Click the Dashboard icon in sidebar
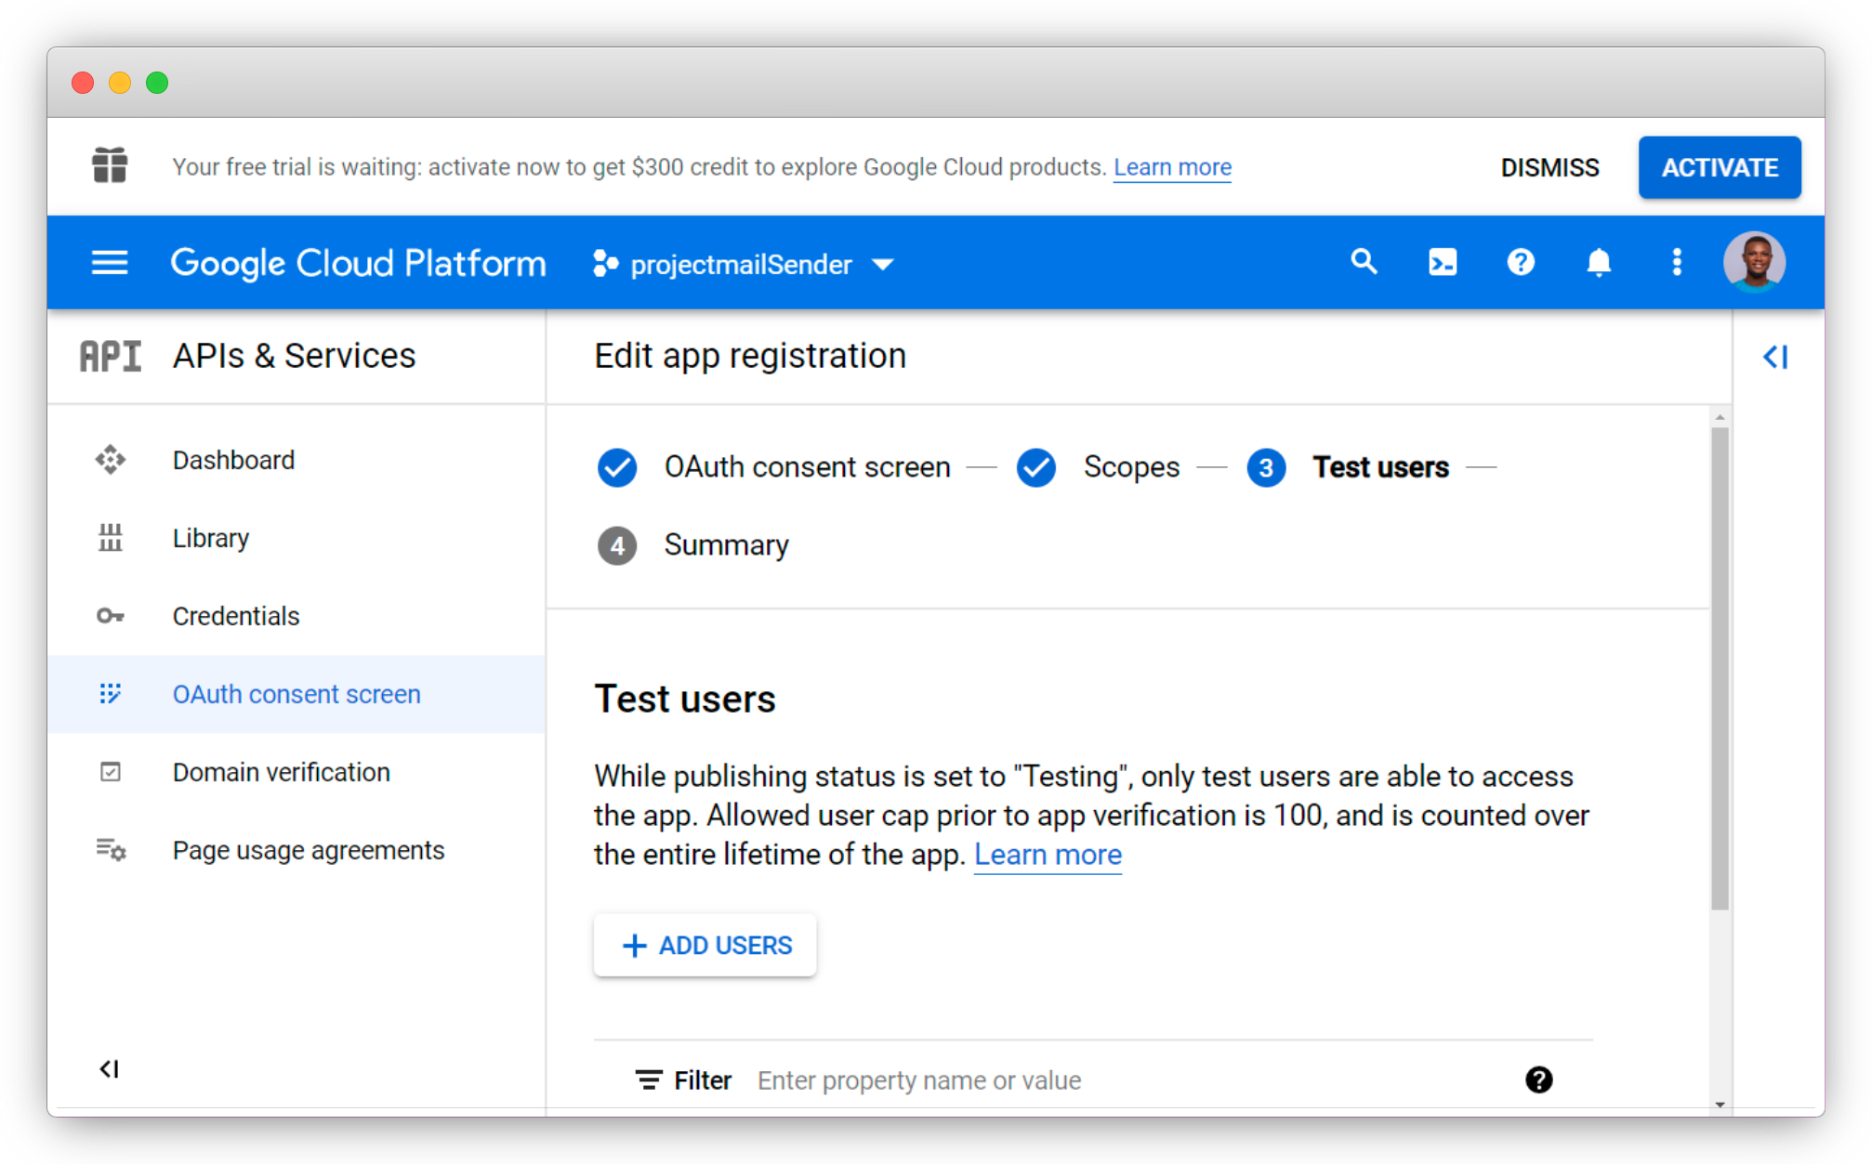 point(110,460)
